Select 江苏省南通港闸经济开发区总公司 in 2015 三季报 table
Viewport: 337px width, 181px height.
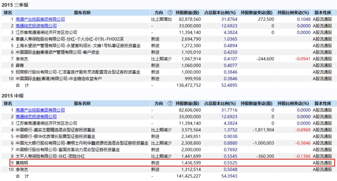46,32
